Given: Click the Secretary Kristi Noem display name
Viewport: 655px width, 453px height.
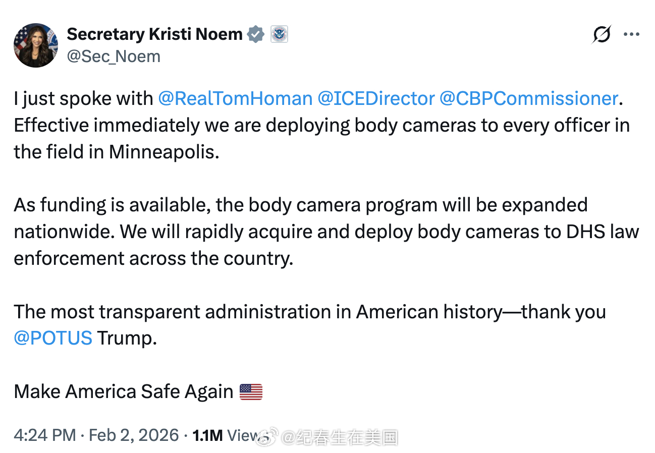Looking at the screenshot, I should click(154, 34).
